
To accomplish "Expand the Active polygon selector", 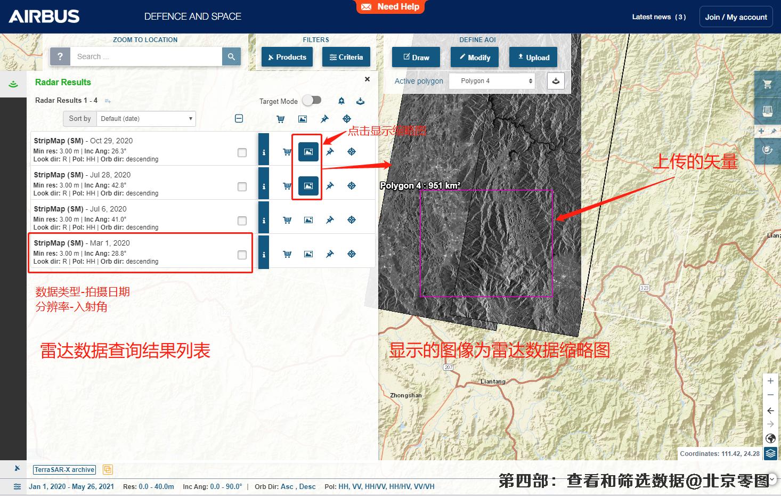I will click(x=496, y=81).
